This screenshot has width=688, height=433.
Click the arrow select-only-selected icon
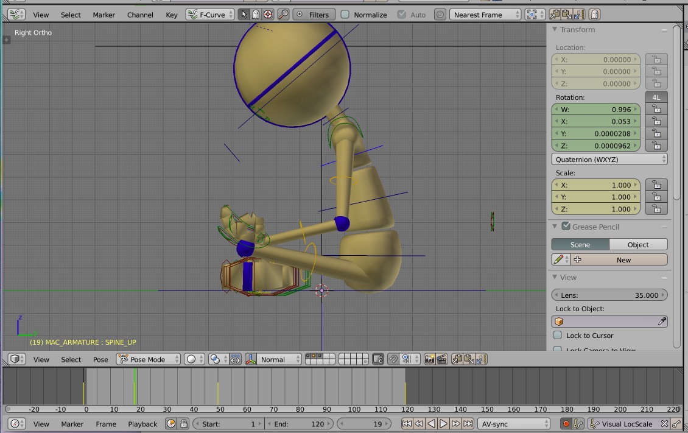pos(244,15)
